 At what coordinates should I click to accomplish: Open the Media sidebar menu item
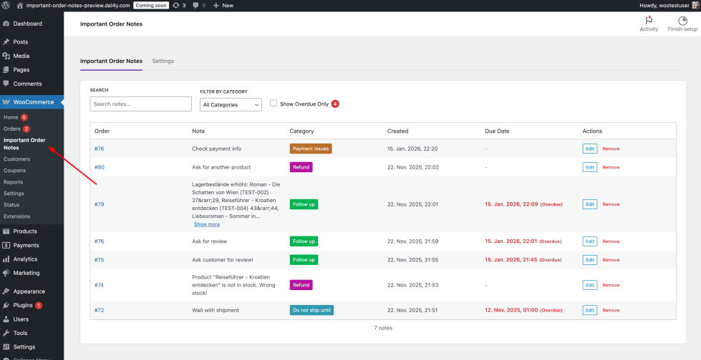[x=21, y=56]
